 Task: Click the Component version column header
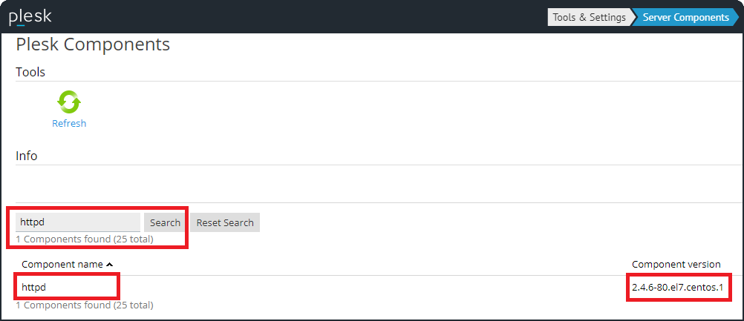pyautogui.click(x=676, y=265)
